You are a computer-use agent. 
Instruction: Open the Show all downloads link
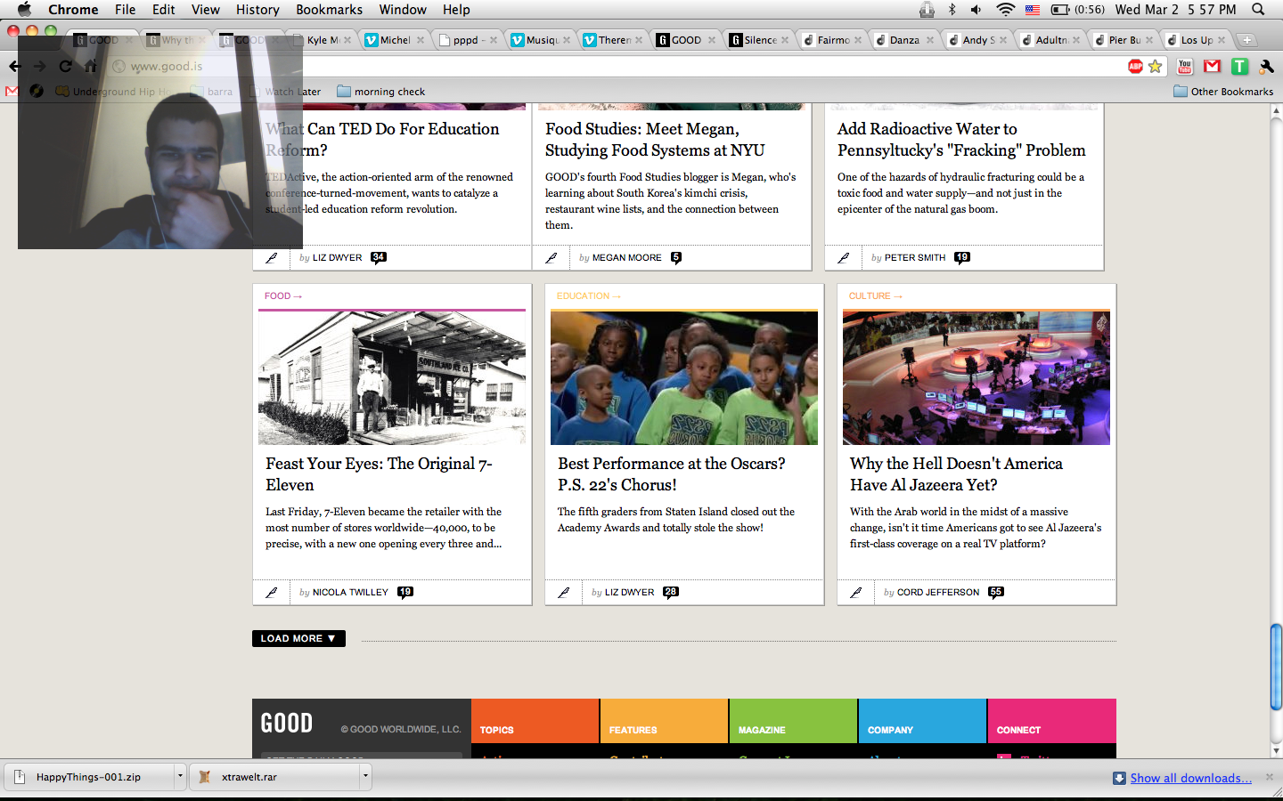[1190, 778]
